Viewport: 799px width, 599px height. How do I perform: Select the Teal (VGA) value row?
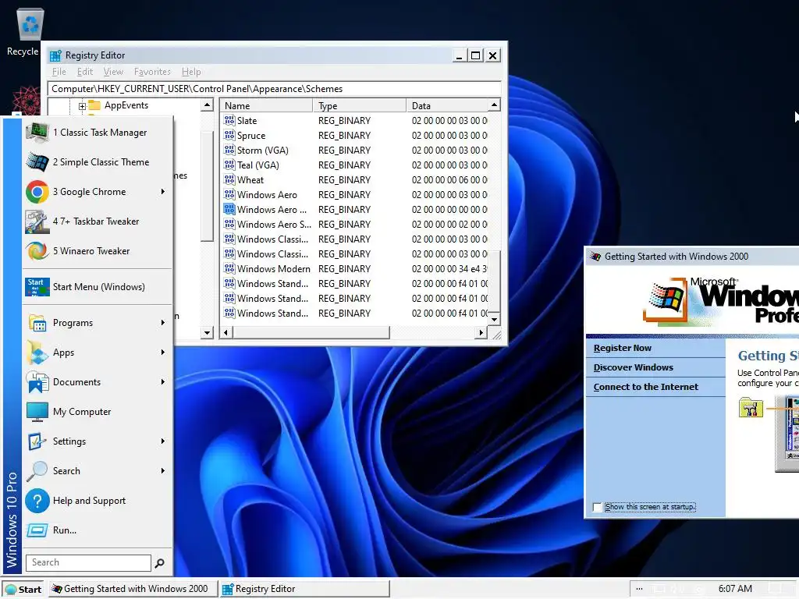click(x=355, y=165)
